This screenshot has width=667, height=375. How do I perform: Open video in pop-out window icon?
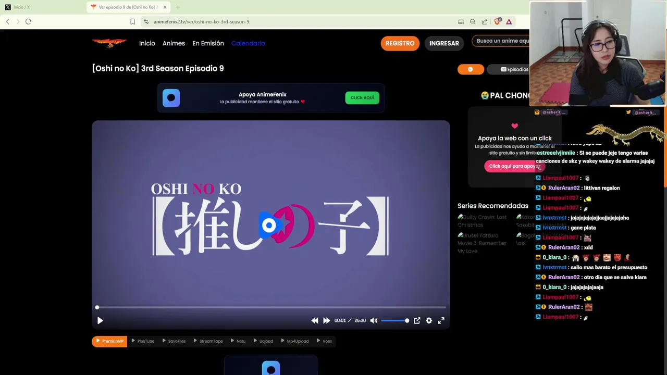click(417, 321)
